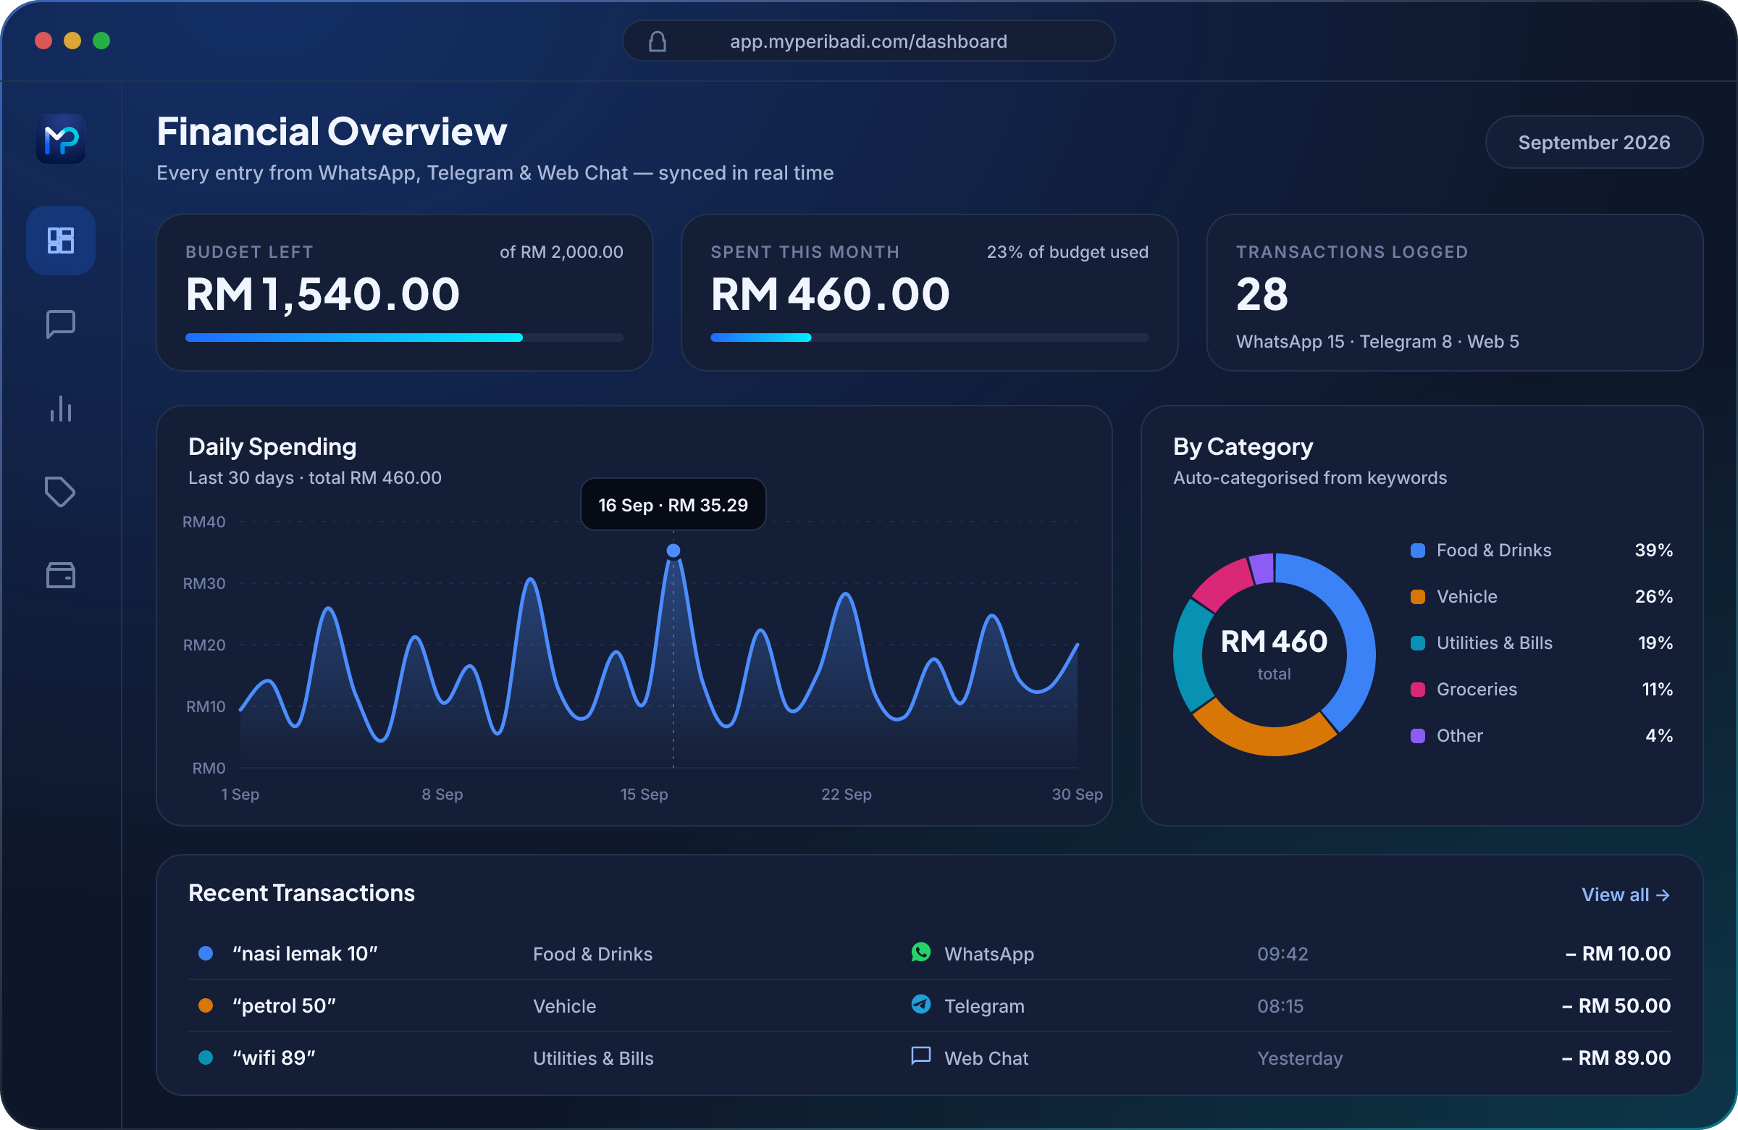Viewport: 1738px width, 1130px height.
Task: Click the "– RM 10.00" amount
Action: (1618, 953)
